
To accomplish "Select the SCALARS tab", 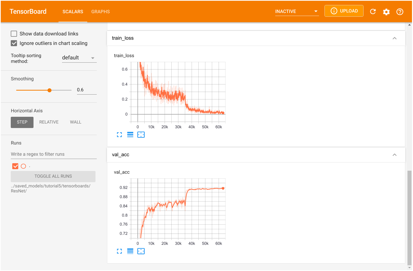I will (x=73, y=12).
